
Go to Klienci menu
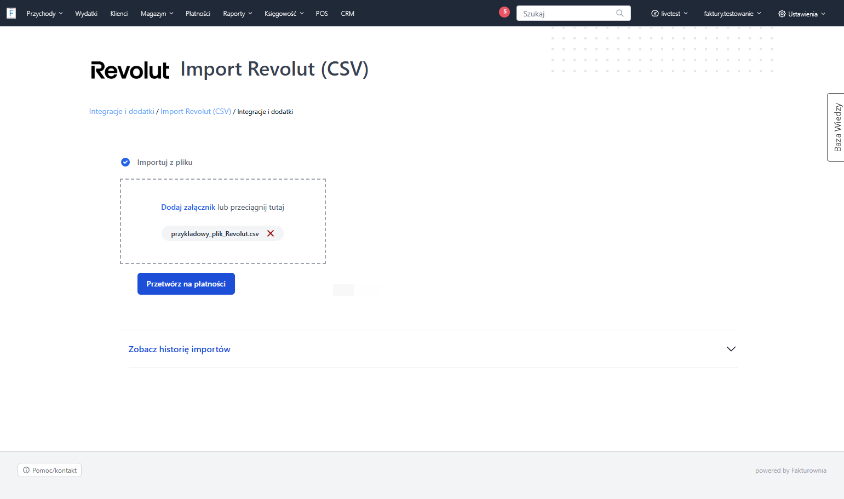coord(119,14)
